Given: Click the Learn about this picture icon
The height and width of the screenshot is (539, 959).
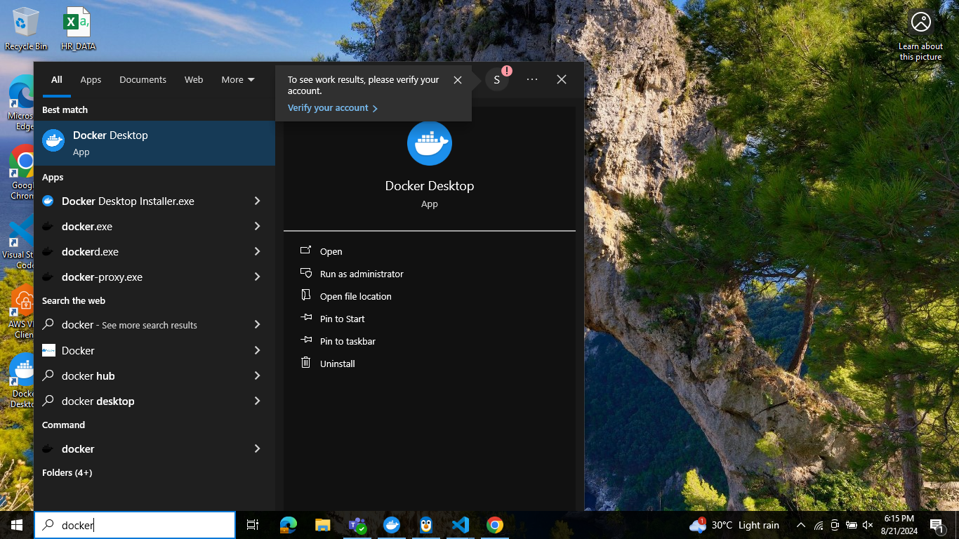Looking at the screenshot, I should (920, 35).
